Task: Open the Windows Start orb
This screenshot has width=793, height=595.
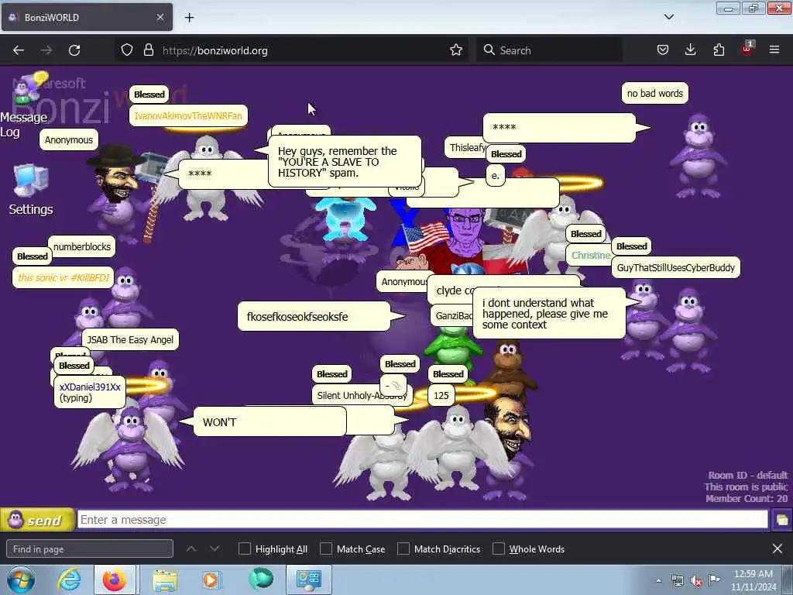Action: click(21, 580)
